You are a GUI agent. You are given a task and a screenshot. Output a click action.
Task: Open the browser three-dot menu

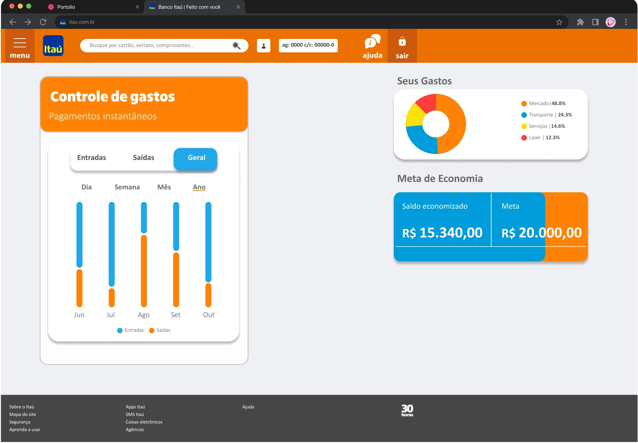(x=626, y=22)
